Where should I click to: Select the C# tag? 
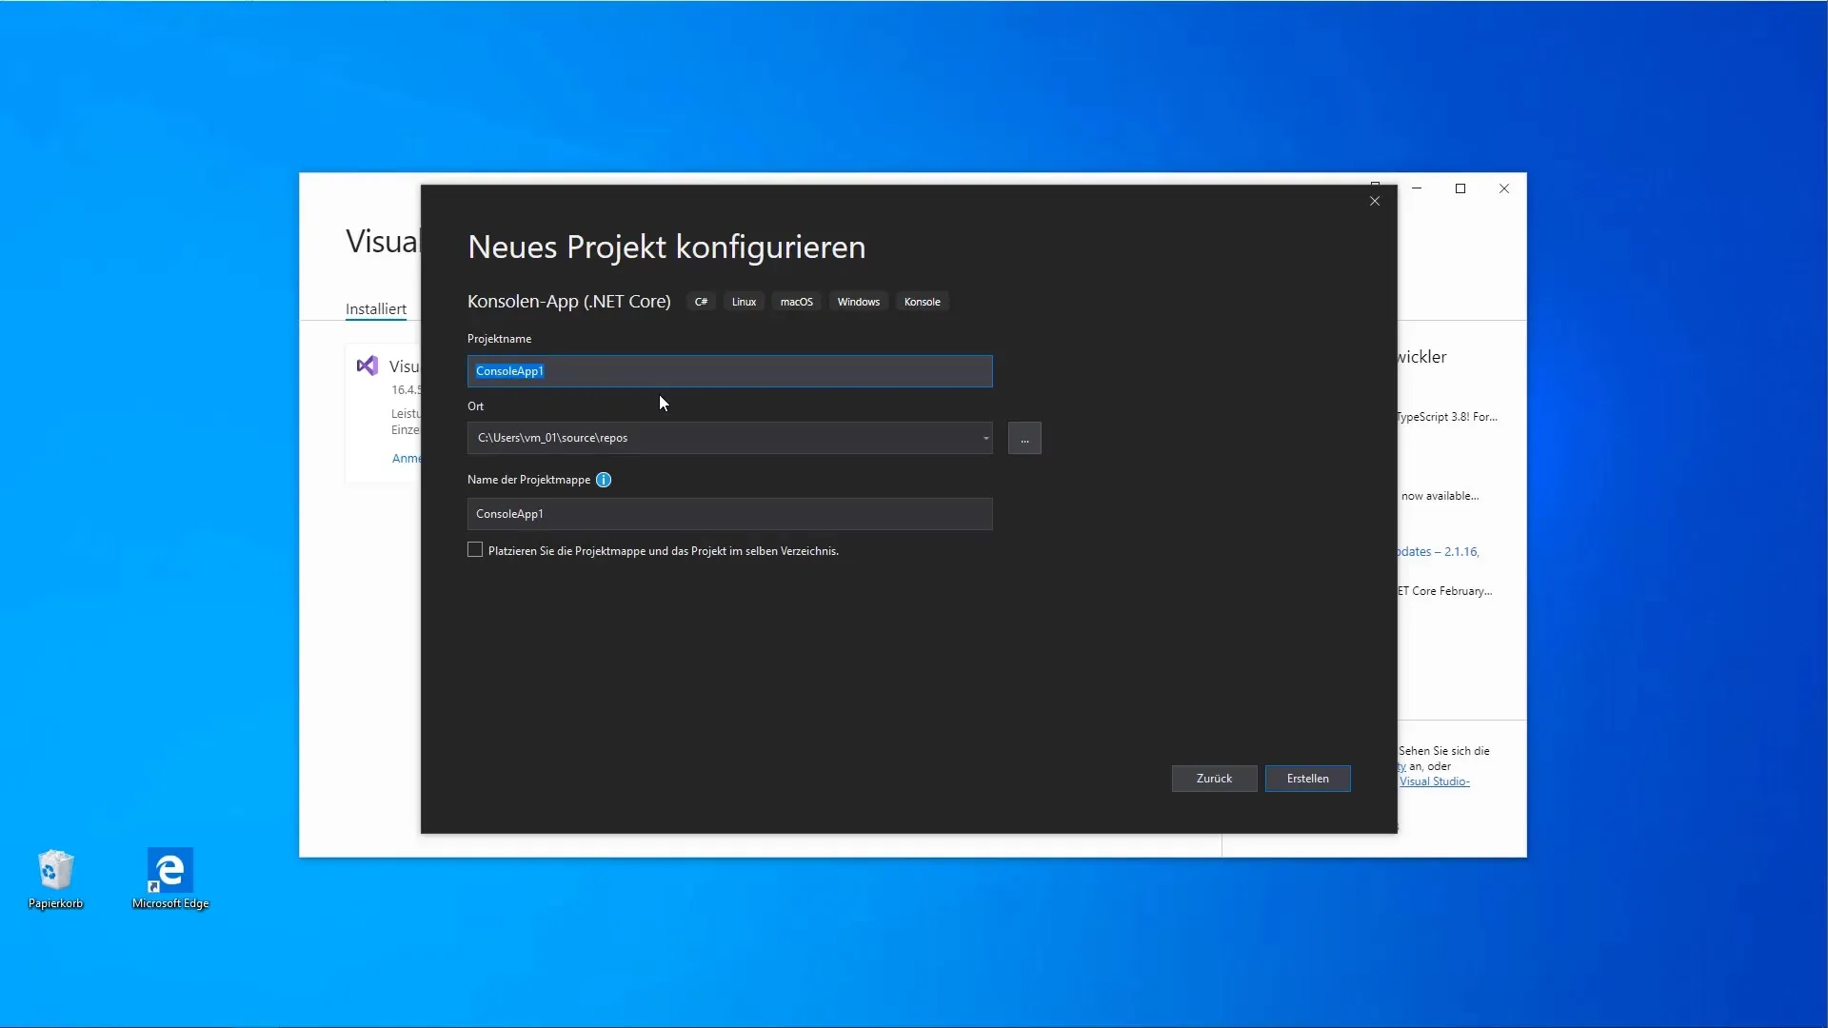[701, 302]
